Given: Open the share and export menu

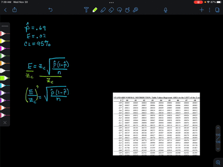Looking at the screenshot, I should [14, 10].
